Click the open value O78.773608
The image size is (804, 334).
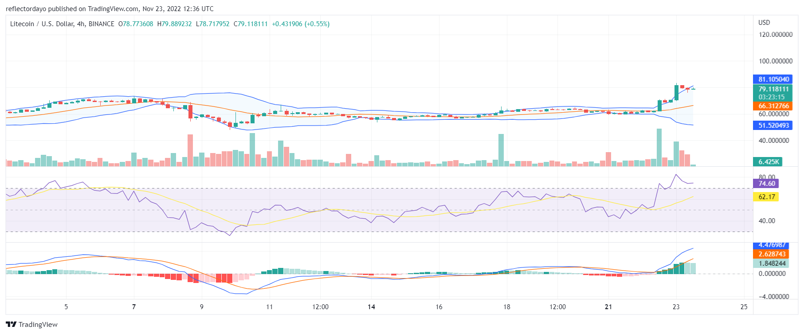[x=136, y=24]
